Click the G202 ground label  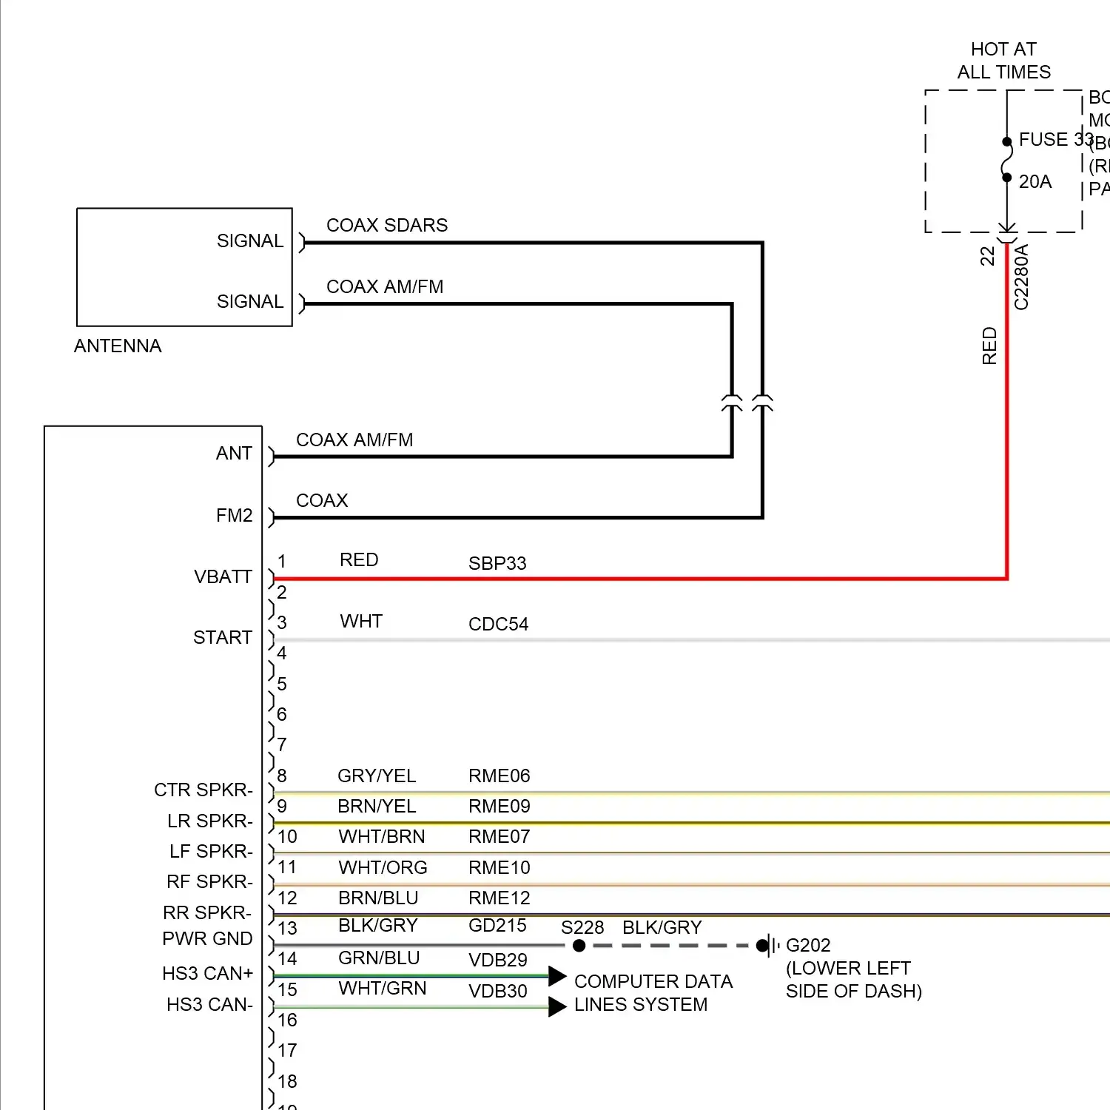808,945
